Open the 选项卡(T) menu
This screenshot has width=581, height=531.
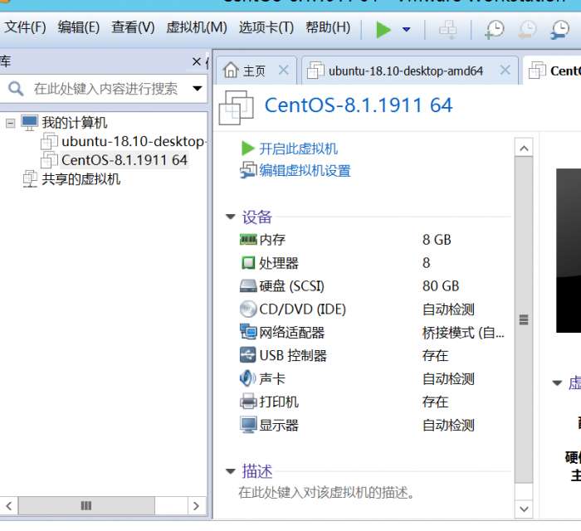click(266, 27)
